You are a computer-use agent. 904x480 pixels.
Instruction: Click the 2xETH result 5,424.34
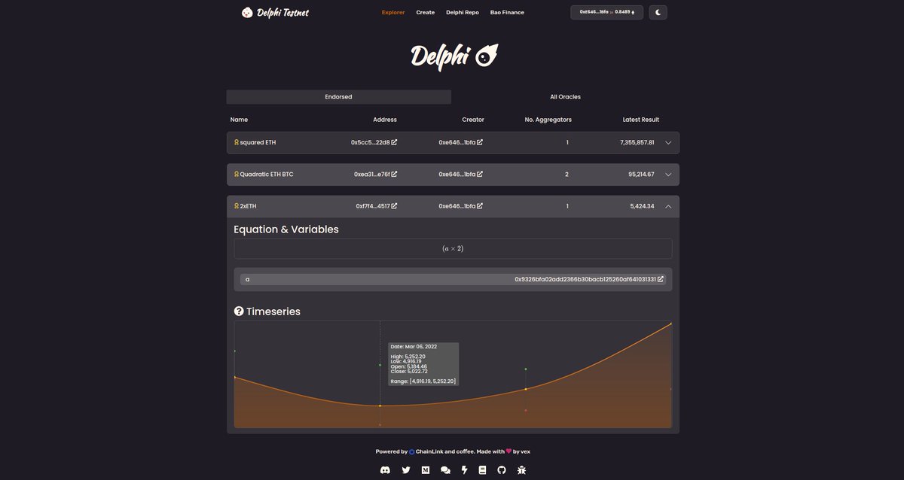point(643,205)
